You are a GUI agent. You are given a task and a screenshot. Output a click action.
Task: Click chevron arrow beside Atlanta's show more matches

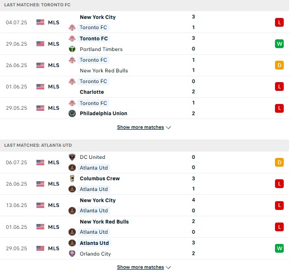[x=169, y=267]
